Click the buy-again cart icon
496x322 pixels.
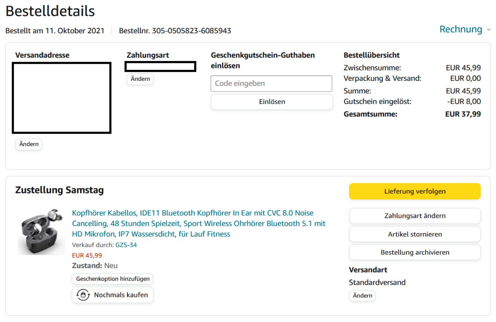pos(83,295)
